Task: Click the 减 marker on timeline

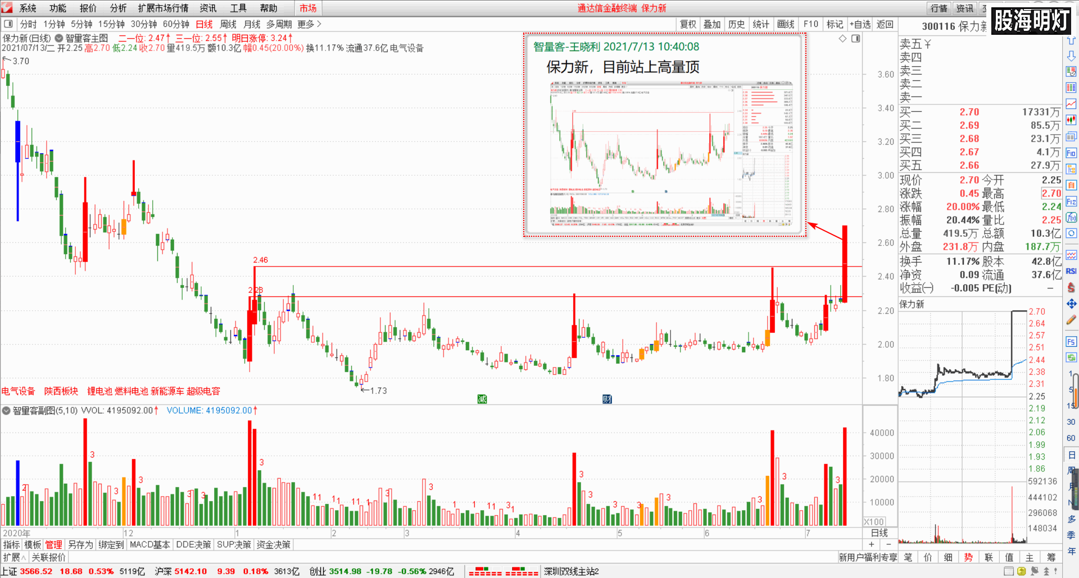Action: pos(482,399)
